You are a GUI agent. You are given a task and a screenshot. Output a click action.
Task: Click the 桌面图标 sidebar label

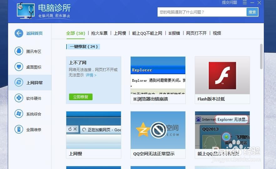tap(34, 67)
